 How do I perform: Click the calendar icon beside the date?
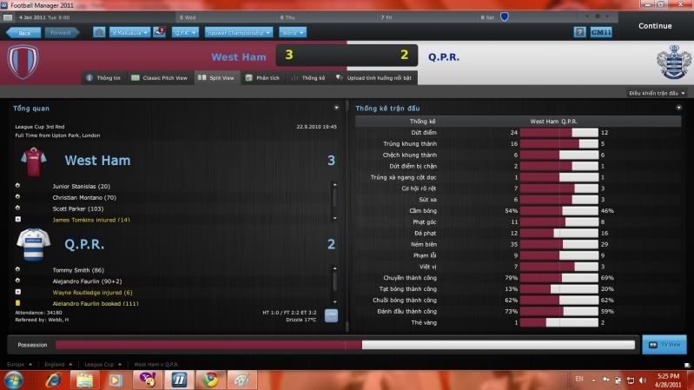pyautogui.click(x=8, y=17)
